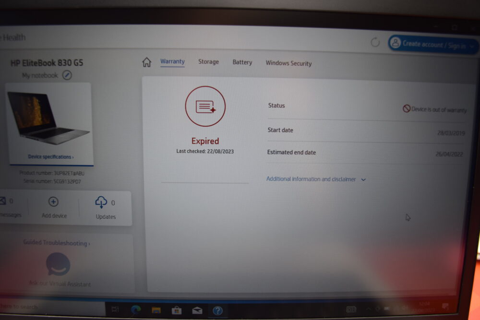
Task: Click the out of warranty prohibited icon
Action: [406, 108]
